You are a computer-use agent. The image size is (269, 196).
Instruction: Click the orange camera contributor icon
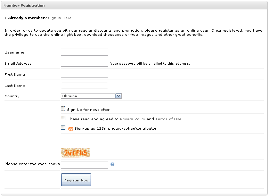point(71,129)
